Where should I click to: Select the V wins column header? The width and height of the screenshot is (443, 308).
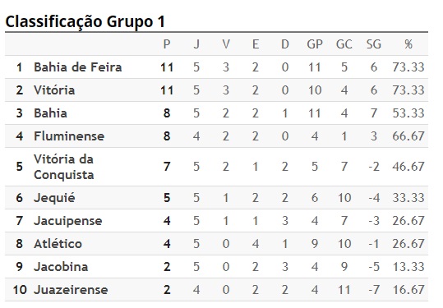(x=226, y=44)
